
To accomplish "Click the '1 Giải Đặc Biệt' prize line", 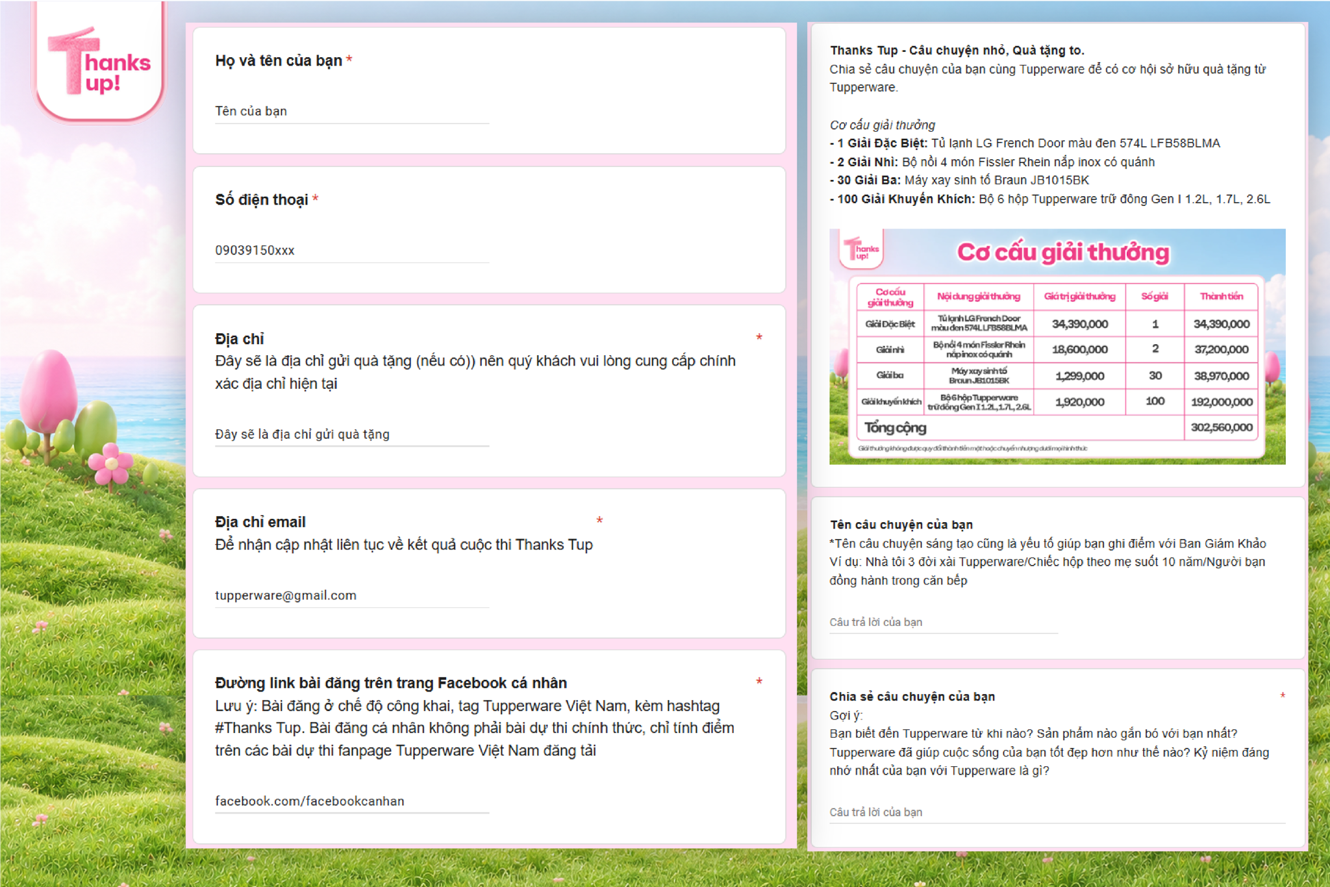I will pyautogui.click(x=1025, y=144).
